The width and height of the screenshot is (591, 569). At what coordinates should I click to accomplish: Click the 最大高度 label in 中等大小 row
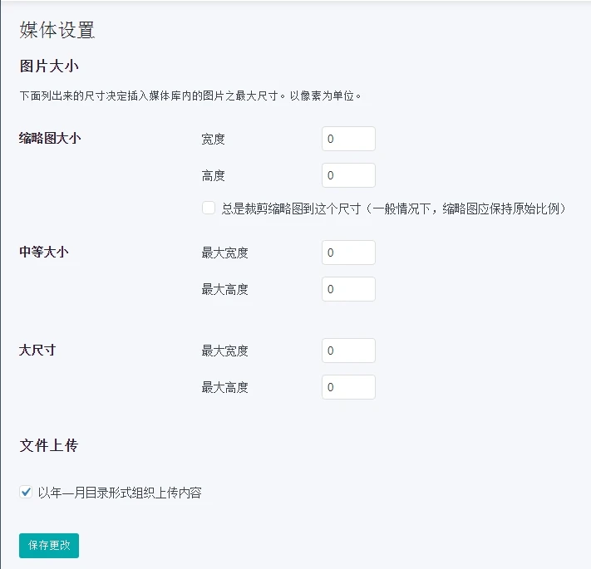tap(224, 290)
